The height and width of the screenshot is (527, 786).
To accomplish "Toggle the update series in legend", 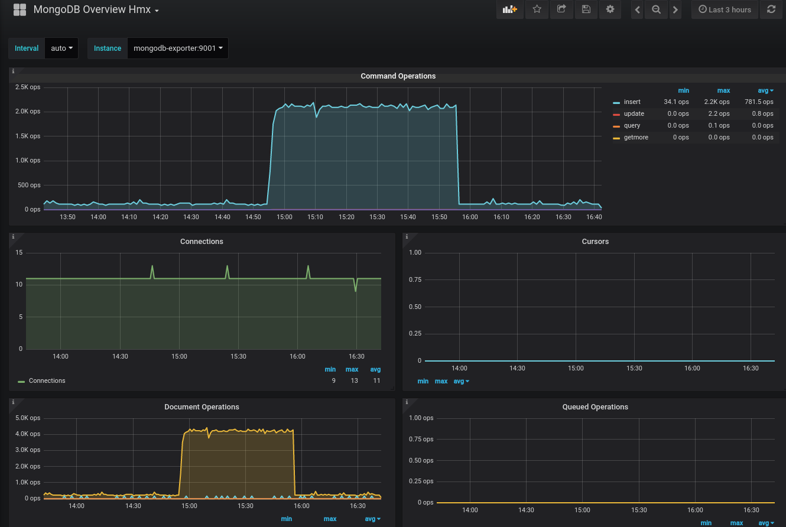I will point(634,114).
